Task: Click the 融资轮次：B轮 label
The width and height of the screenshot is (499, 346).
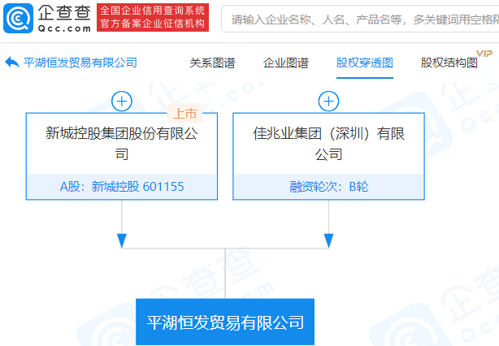Action: pos(328,186)
